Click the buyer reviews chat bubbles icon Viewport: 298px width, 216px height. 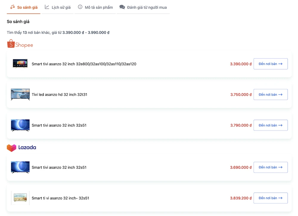click(x=122, y=7)
